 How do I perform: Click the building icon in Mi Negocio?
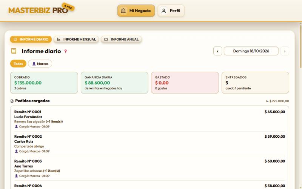tap(123, 11)
